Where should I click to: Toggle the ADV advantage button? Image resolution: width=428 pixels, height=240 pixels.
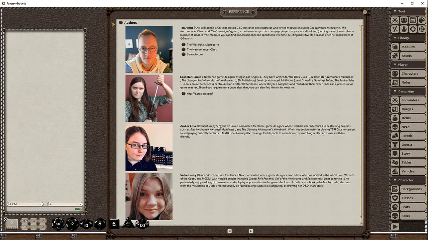(x=24, y=221)
